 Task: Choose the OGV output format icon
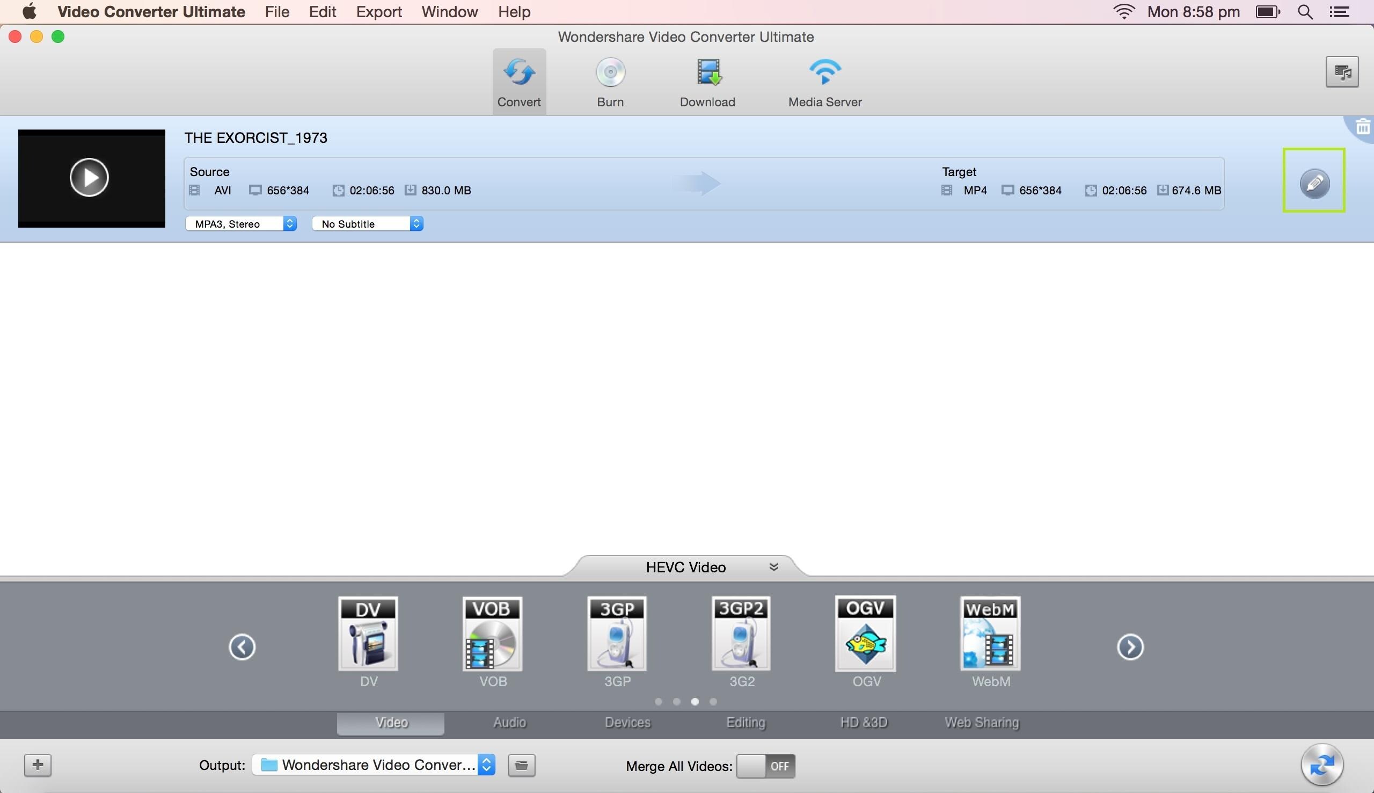(866, 635)
